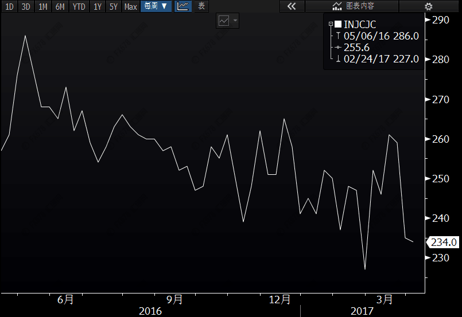This screenshot has width=462, height=317.
Task: Open the chart type dropdown in chart area
Action: 228,21
